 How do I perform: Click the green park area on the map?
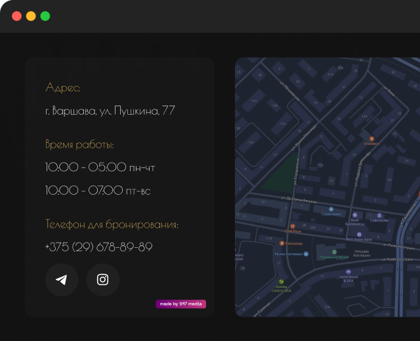coord(280,173)
